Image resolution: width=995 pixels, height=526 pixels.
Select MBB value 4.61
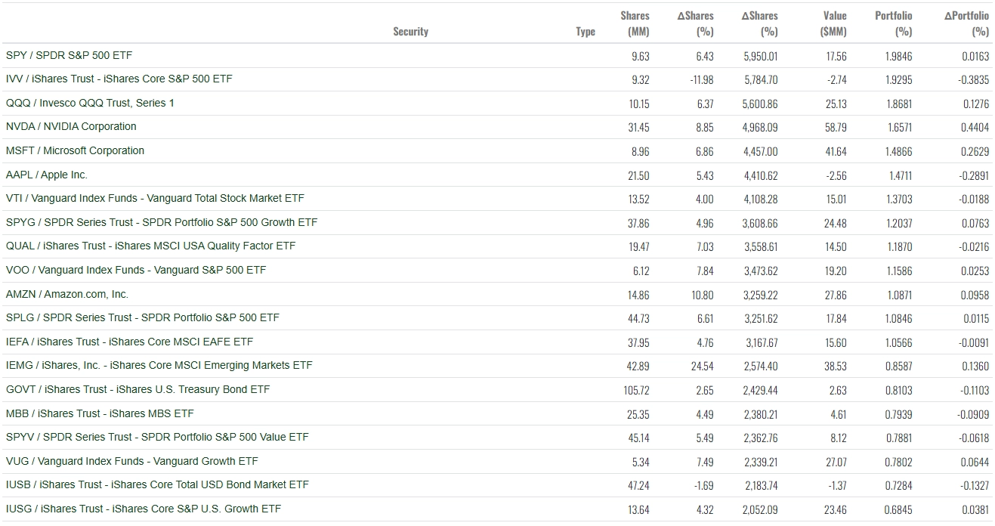point(839,414)
